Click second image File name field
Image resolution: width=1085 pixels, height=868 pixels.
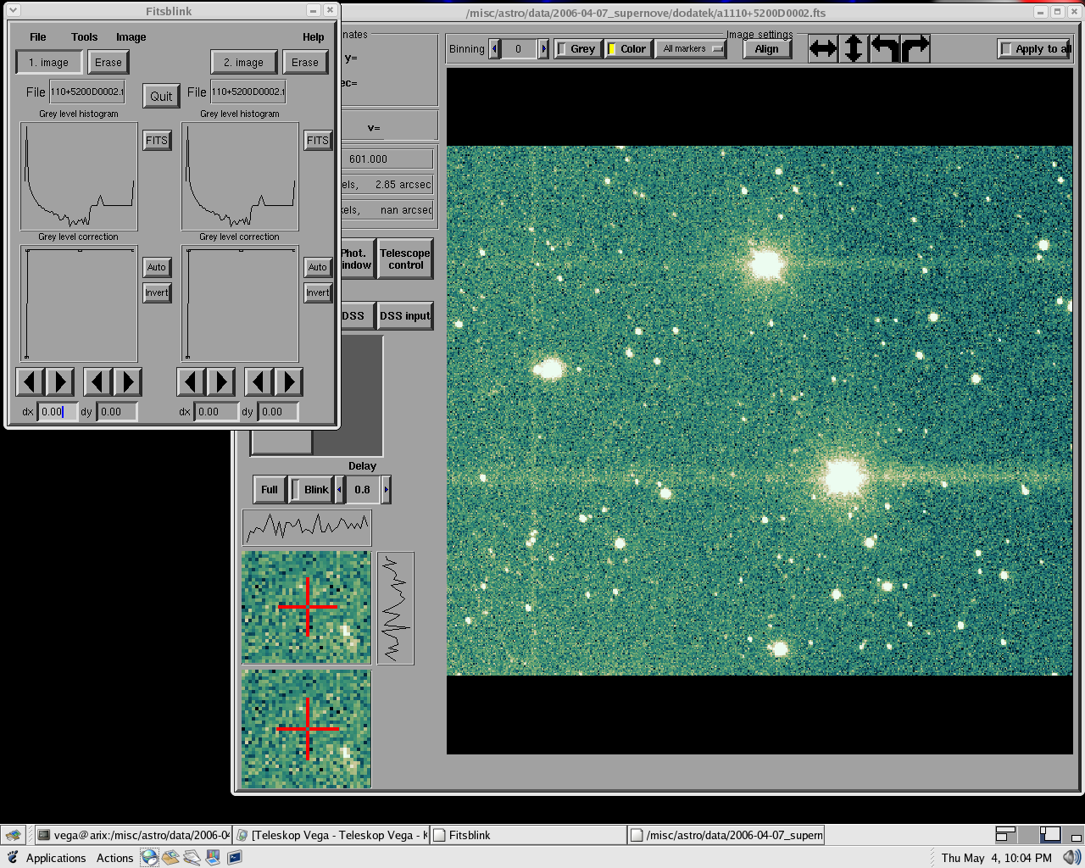(248, 92)
